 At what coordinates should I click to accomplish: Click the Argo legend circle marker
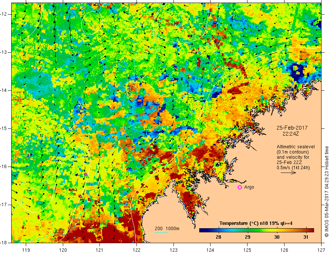240,188
